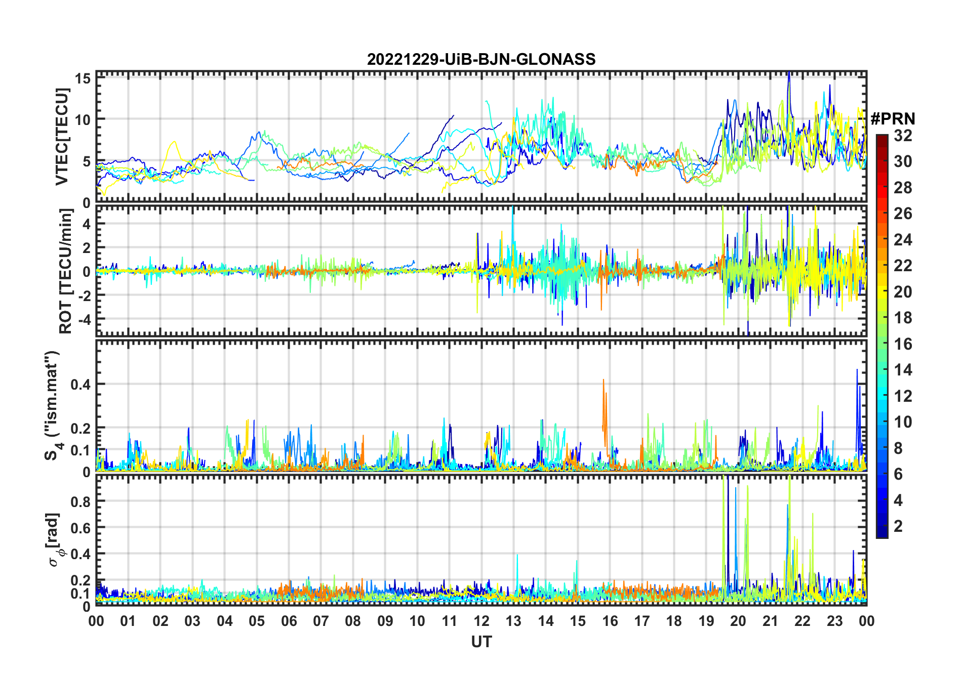Select VTEC y-axis tick label 10
This screenshot has width=963, height=673.
[83, 120]
